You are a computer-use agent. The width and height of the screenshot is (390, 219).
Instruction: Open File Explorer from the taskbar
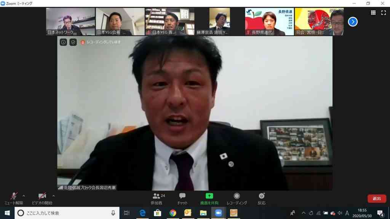click(x=203, y=213)
